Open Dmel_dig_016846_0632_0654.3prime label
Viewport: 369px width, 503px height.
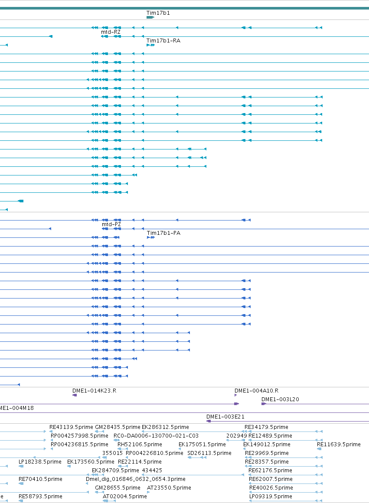pos(136,479)
